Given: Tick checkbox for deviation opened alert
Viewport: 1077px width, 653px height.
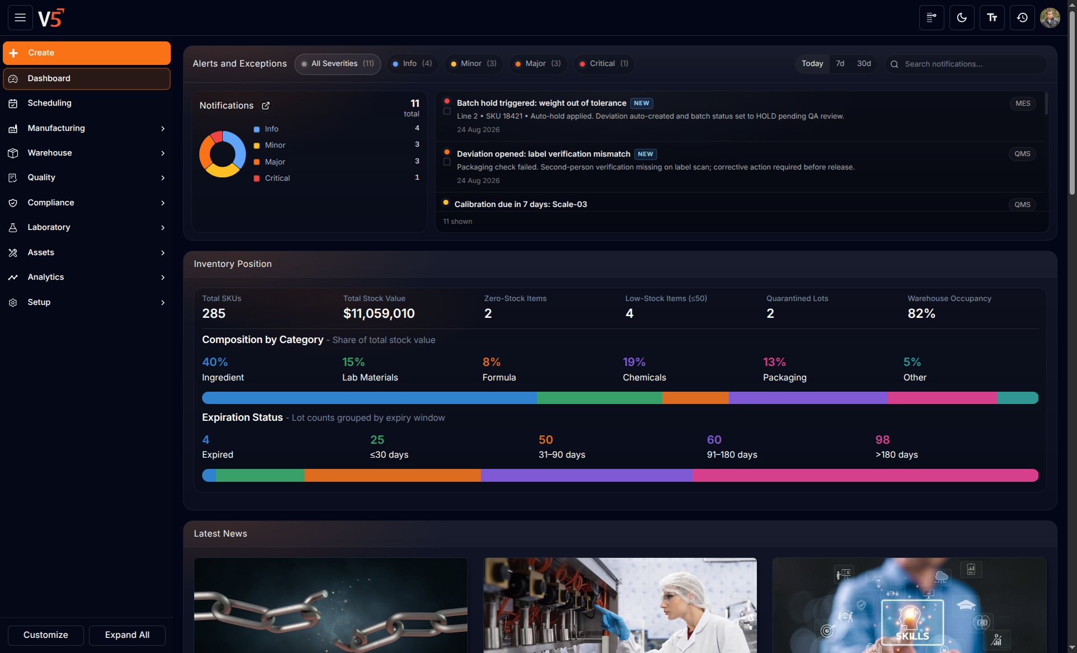Looking at the screenshot, I should (447, 162).
